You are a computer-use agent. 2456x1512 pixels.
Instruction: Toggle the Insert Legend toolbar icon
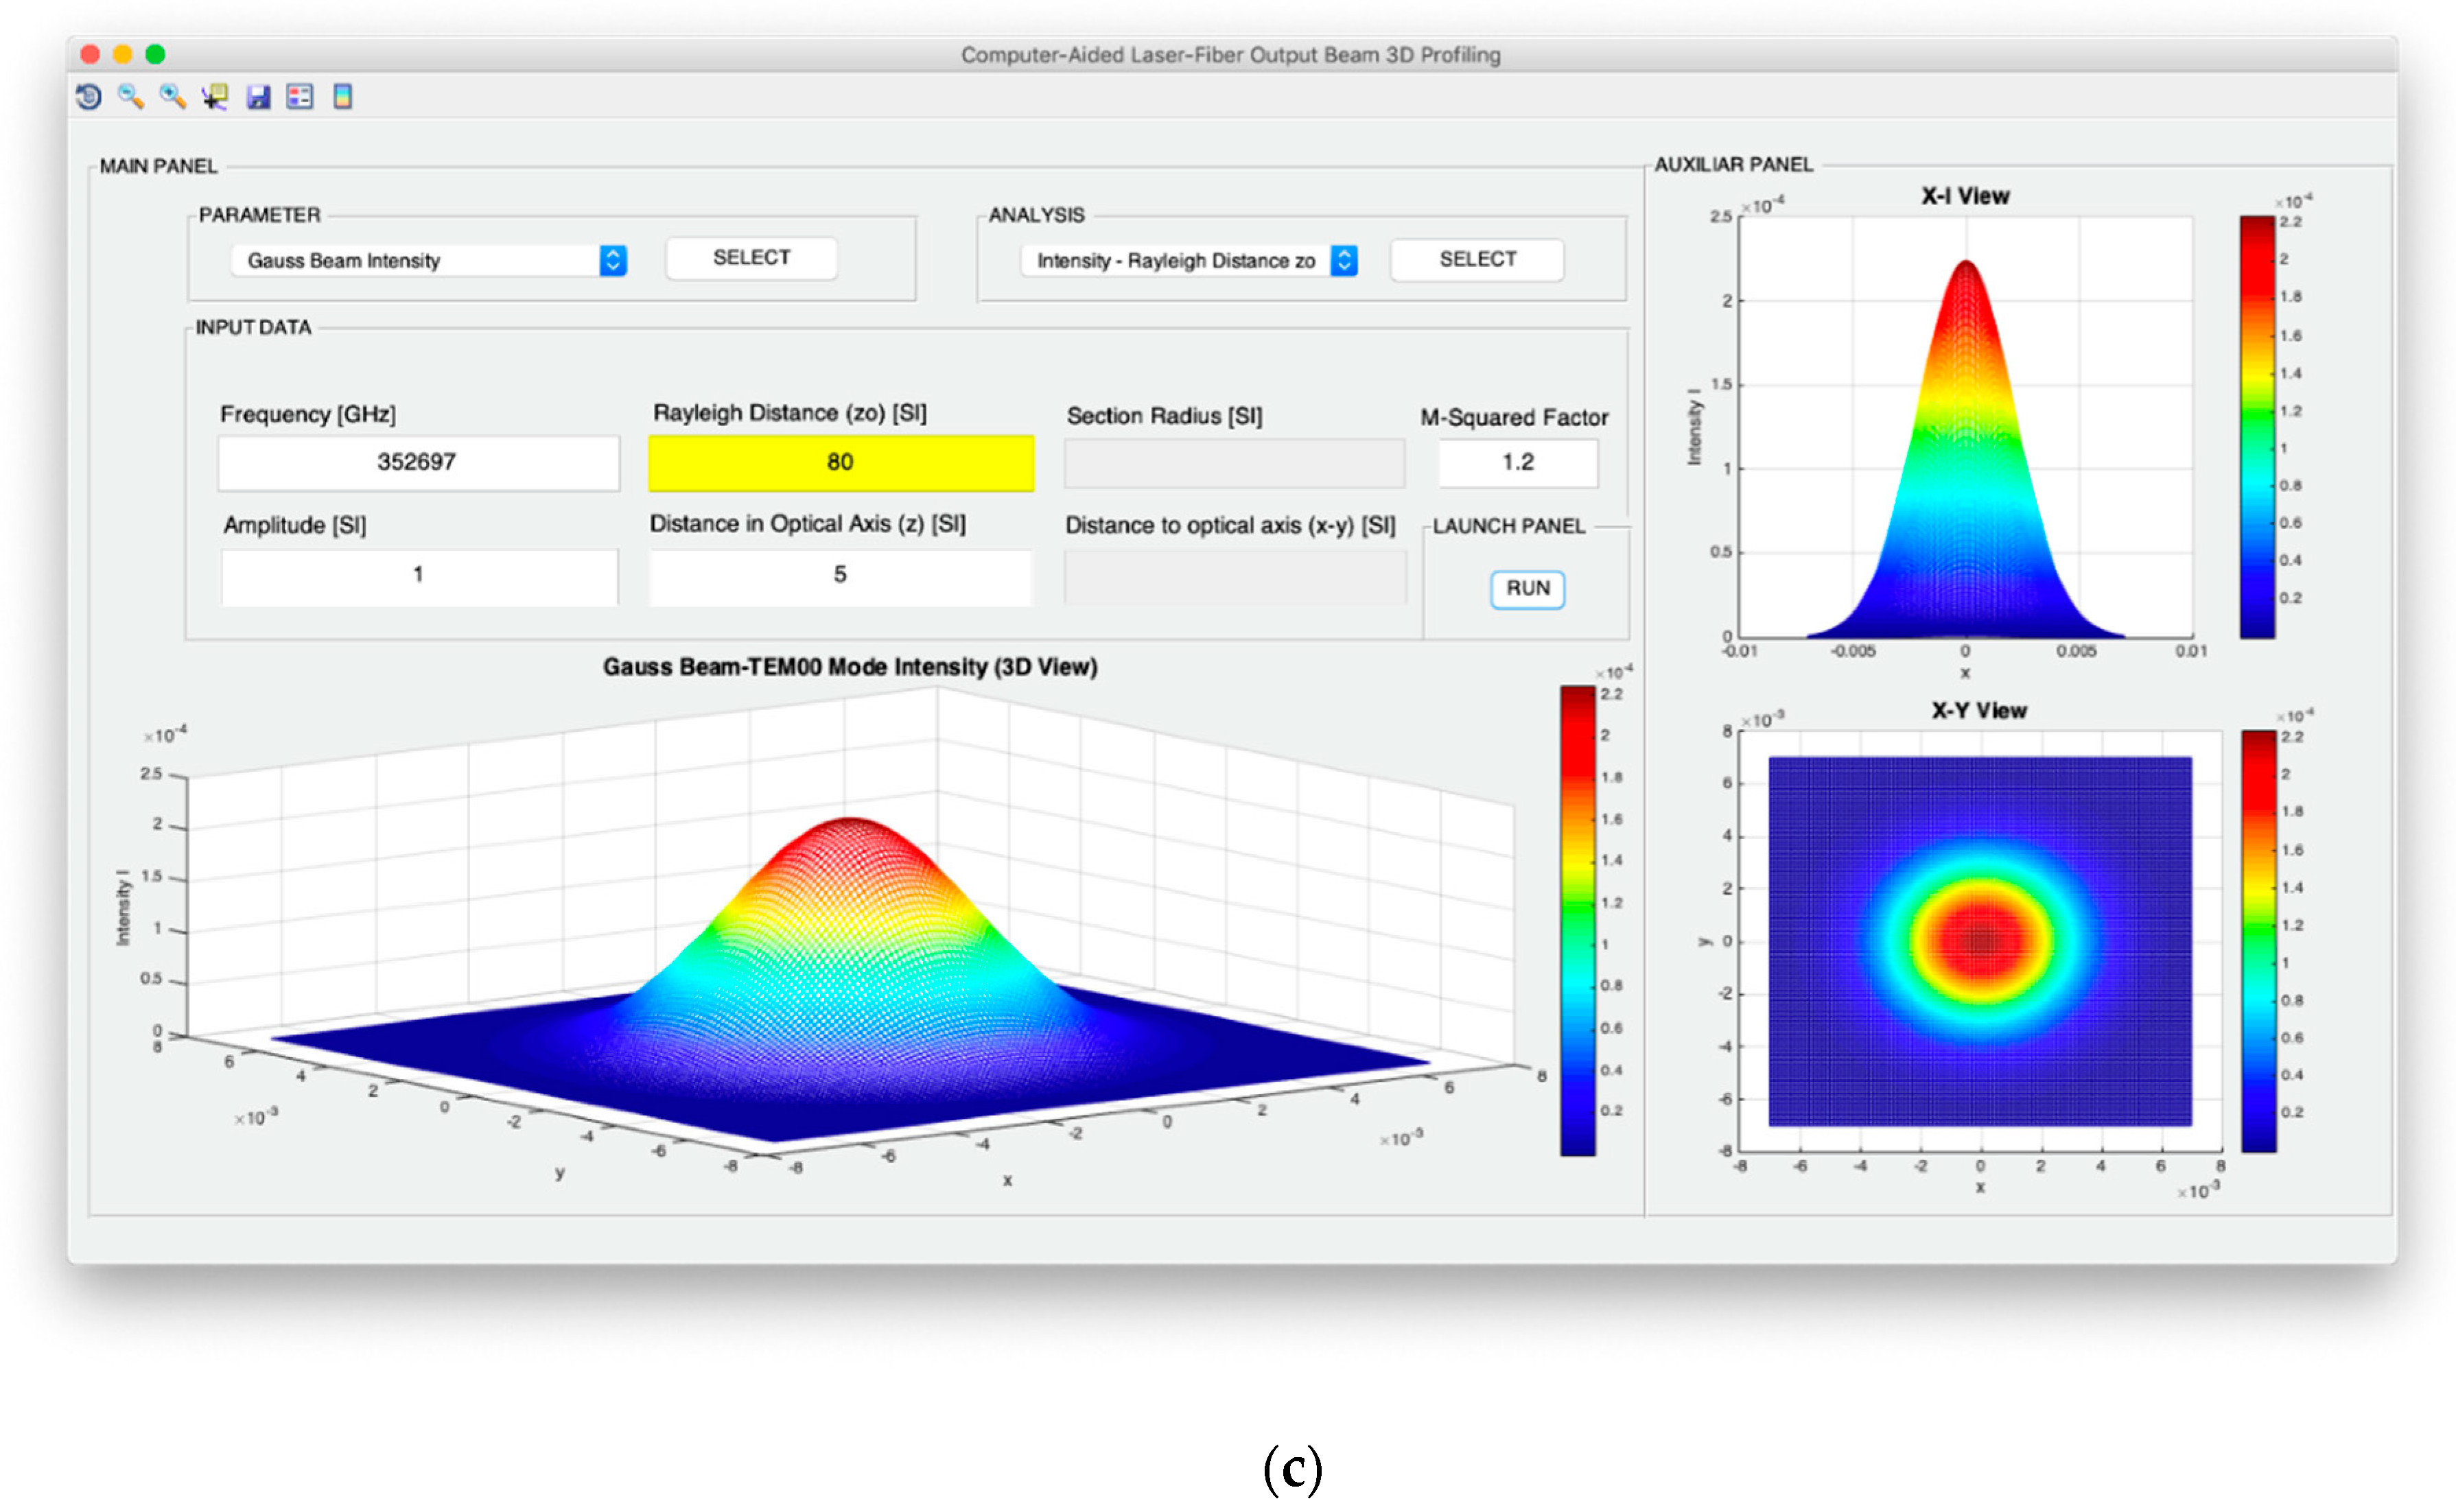300,96
